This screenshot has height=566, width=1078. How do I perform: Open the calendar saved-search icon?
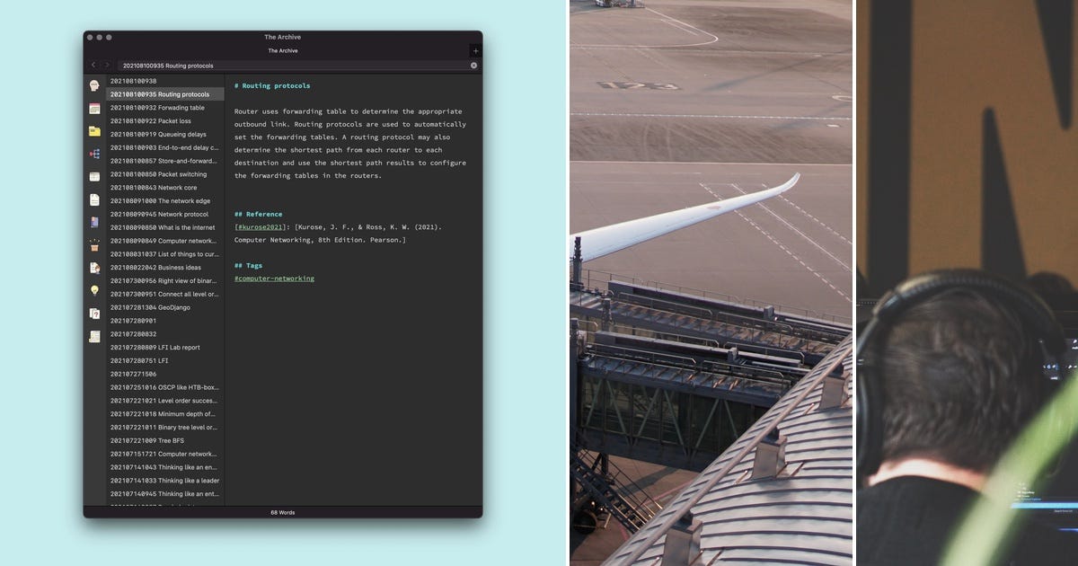93,107
